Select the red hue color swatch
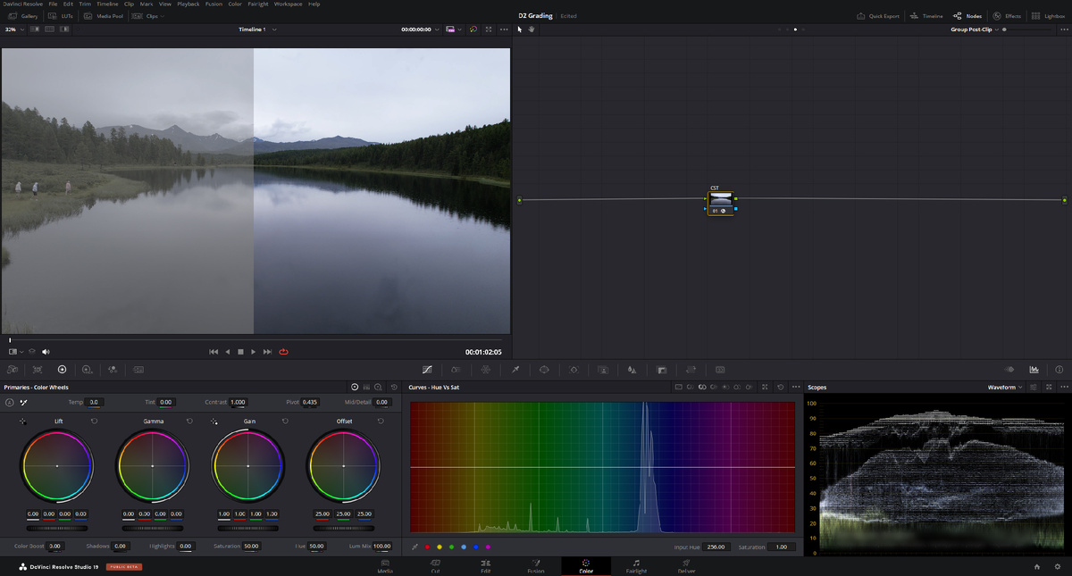This screenshot has width=1072, height=576. point(427,547)
